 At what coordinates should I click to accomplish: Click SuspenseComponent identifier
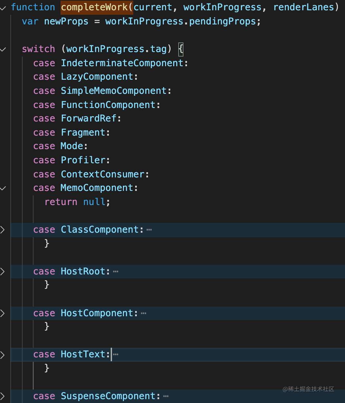tap(108, 396)
